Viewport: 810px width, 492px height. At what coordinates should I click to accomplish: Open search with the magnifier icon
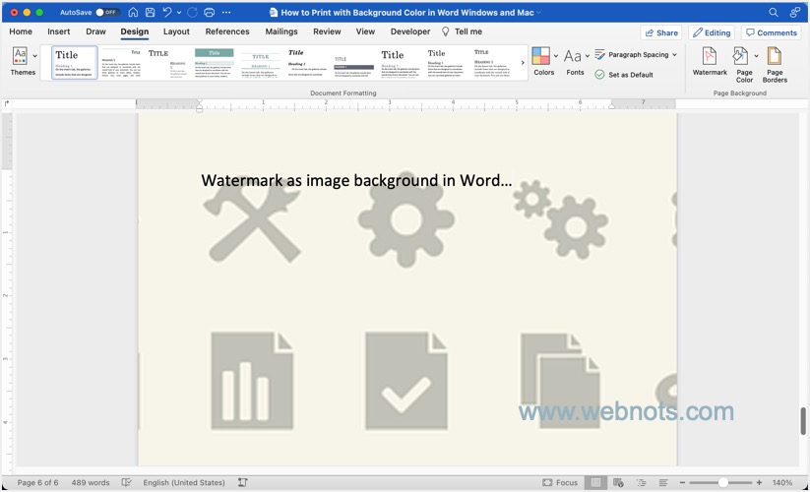(x=774, y=13)
